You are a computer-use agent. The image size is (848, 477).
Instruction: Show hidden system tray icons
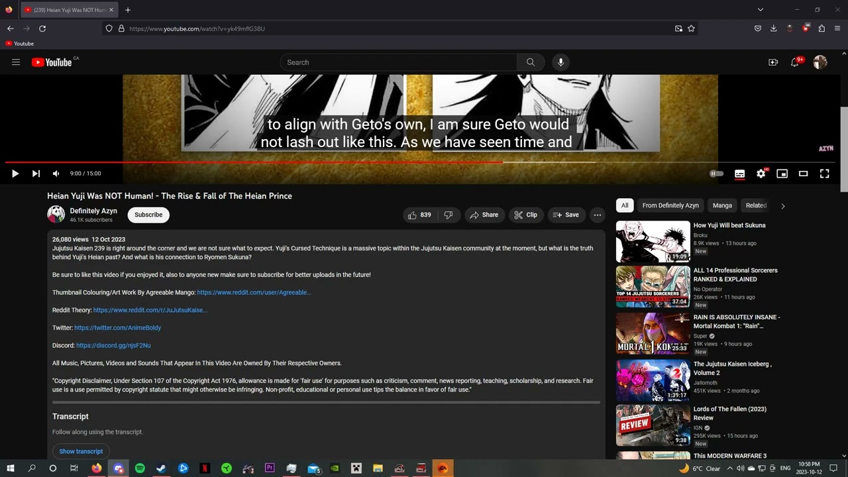pyautogui.click(x=730, y=468)
